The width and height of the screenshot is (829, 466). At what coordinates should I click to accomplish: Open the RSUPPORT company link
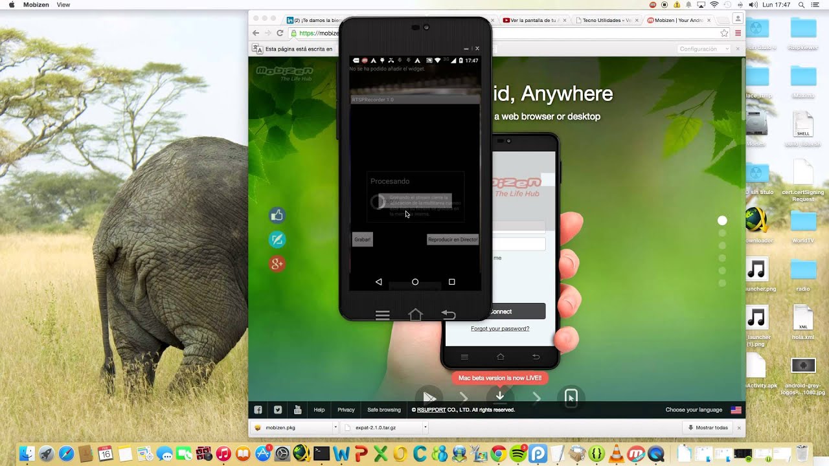tap(431, 410)
